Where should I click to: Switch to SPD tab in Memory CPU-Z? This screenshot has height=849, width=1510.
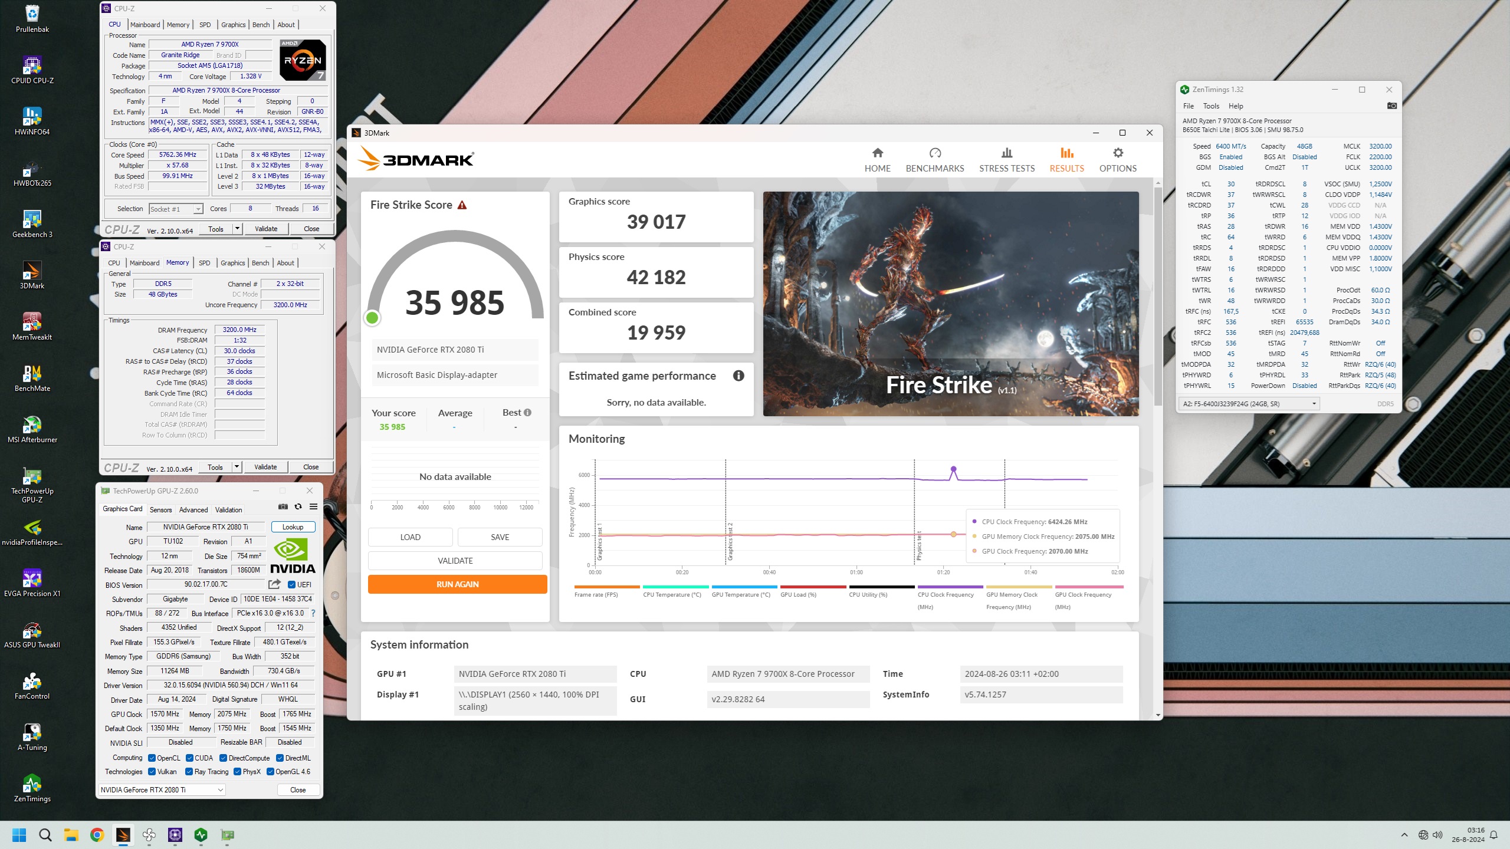pos(205,263)
